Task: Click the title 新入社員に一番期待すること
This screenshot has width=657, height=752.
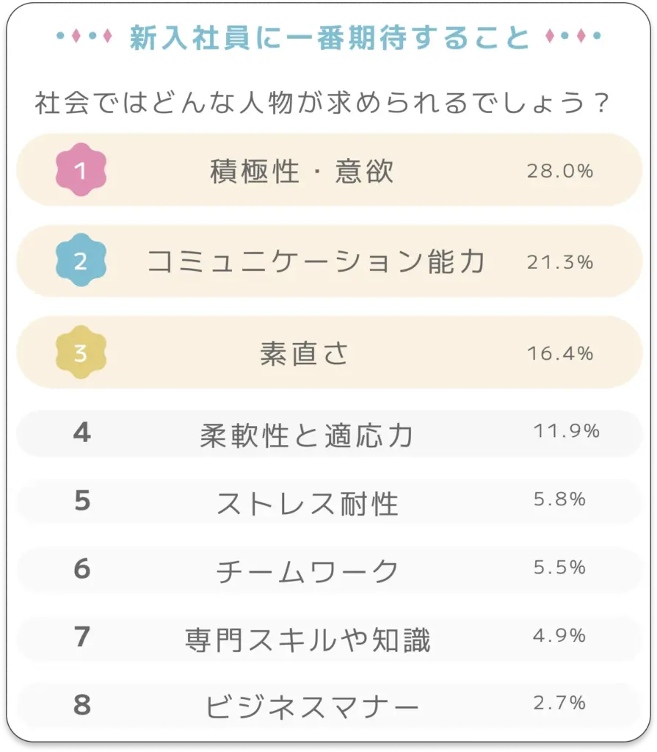Action: (329, 37)
